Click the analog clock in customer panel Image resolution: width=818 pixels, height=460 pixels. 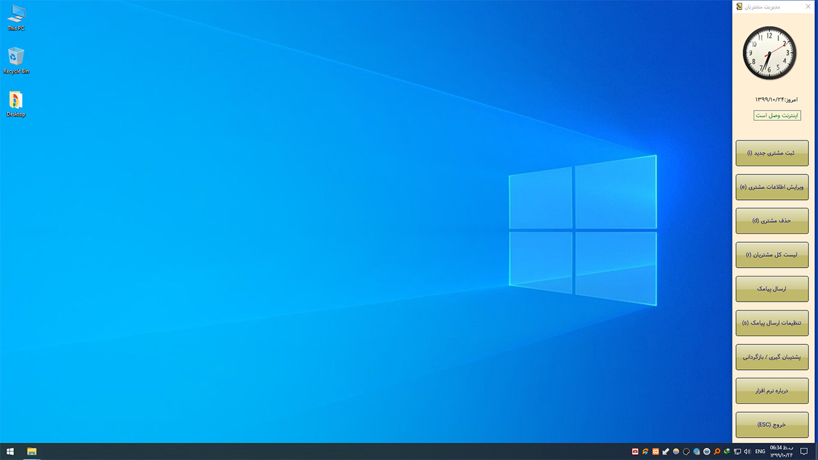pos(769,53)
